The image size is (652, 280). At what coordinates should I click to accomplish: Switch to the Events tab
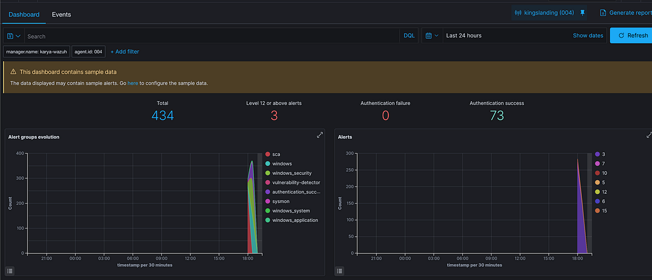(x=62, y=15)
